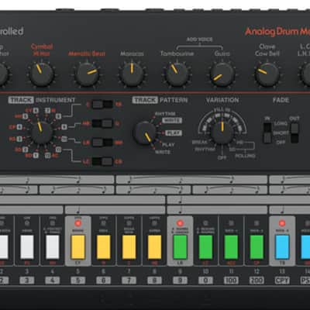Click the Tambourine level knob
This screenshot has height=310, width=310.
click(177, 74)
